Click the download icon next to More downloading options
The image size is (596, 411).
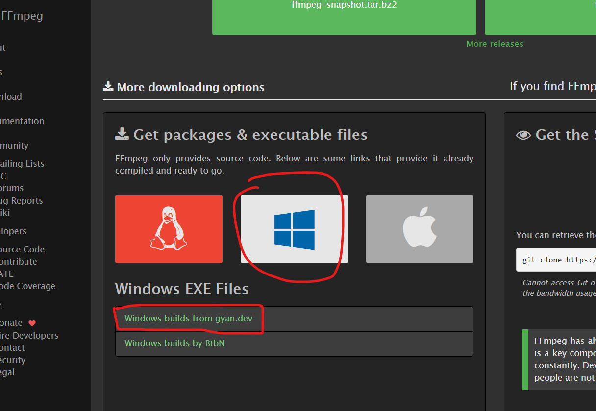click(108, 86)
